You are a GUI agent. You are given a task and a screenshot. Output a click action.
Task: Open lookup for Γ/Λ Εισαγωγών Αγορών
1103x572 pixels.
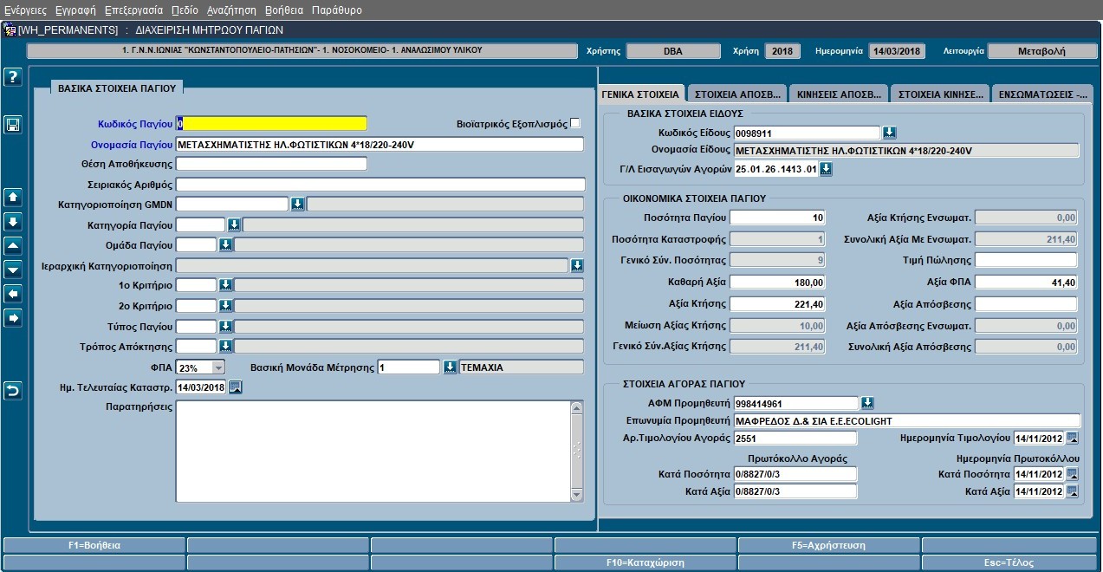click(x=826, y=169)
